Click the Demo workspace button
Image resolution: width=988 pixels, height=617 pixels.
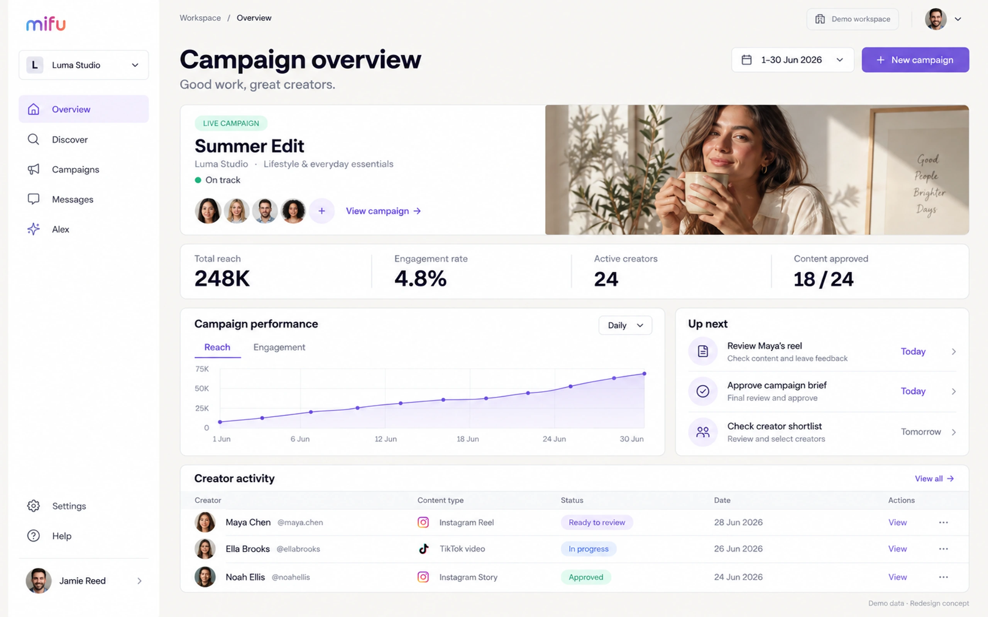click(853, 19)
